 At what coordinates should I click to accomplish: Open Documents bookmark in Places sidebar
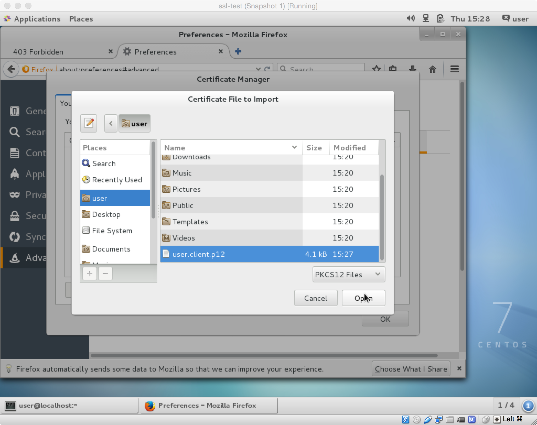tap(115, 249)
